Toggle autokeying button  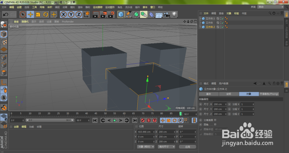[149, 121]
